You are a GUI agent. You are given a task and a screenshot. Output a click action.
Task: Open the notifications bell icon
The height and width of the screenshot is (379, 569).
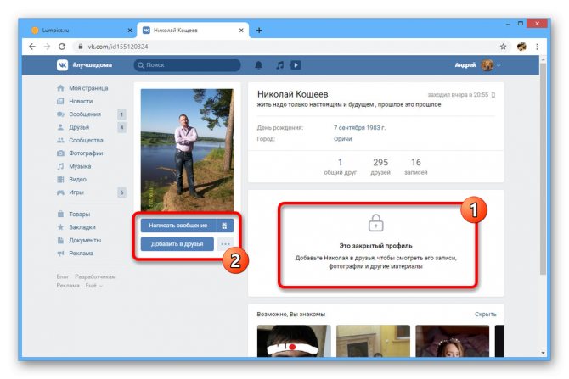258,65
